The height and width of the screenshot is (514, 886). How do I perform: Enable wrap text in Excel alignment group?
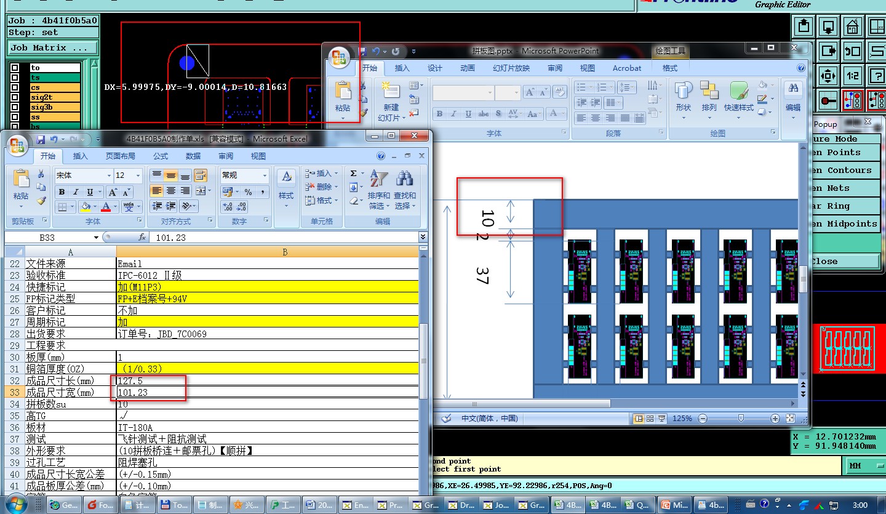[x=201, y=175]
